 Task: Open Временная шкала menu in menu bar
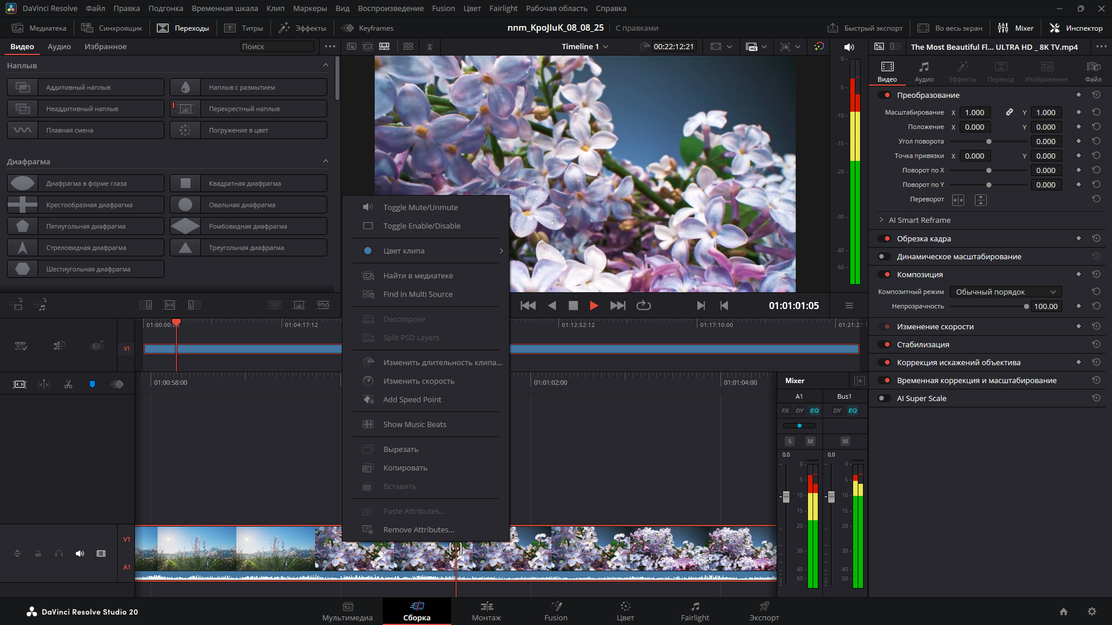click(x=225, y=8)
